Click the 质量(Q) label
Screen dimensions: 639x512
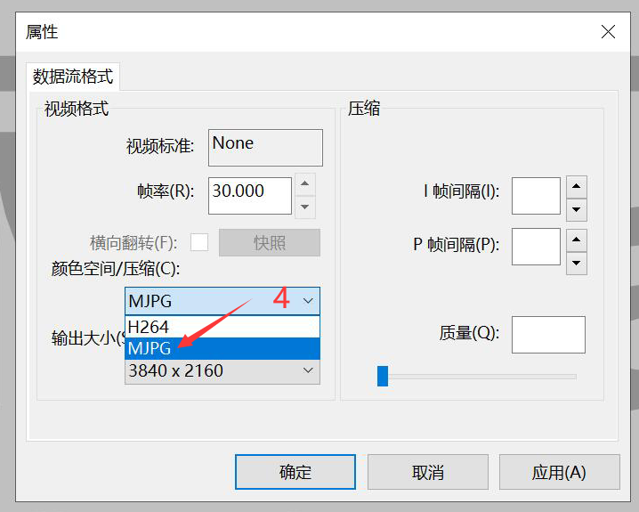tap(469, 333)
